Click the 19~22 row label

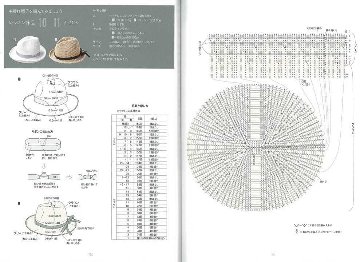(x=124, y=177)
